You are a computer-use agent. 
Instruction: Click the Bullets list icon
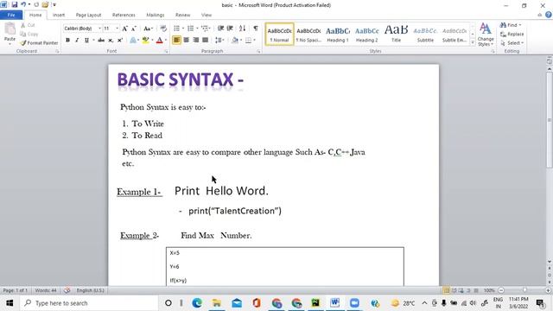coord(176,29)
